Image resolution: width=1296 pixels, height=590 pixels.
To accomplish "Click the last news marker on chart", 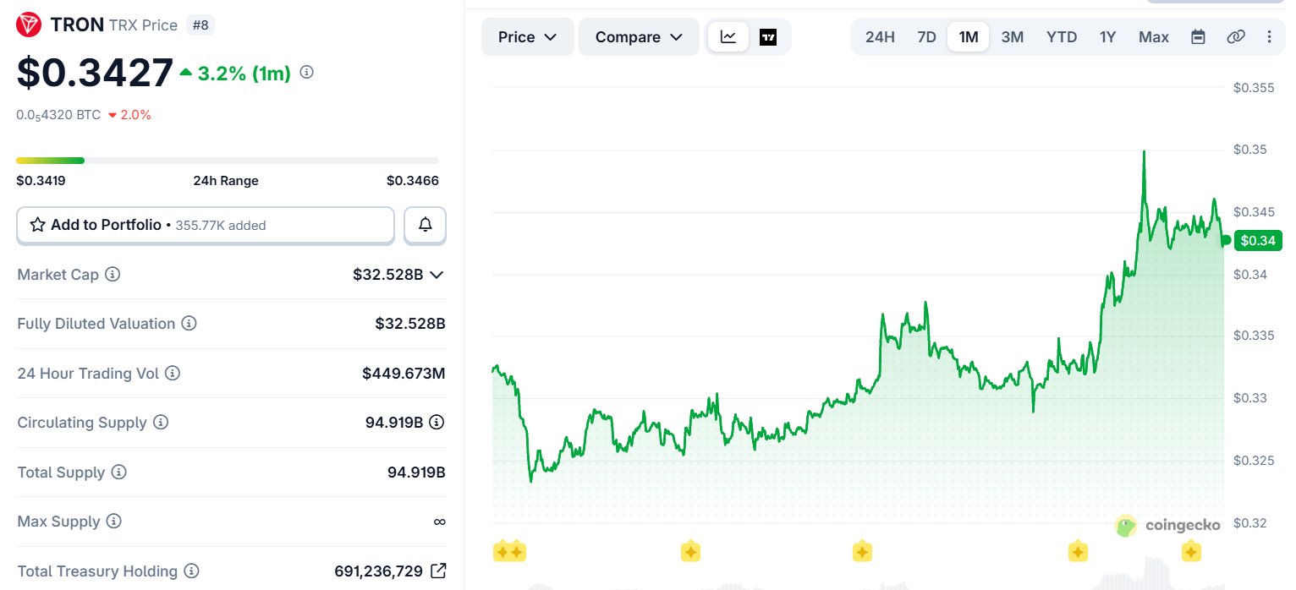I will pyautogui.click(x=1191, y=553).
